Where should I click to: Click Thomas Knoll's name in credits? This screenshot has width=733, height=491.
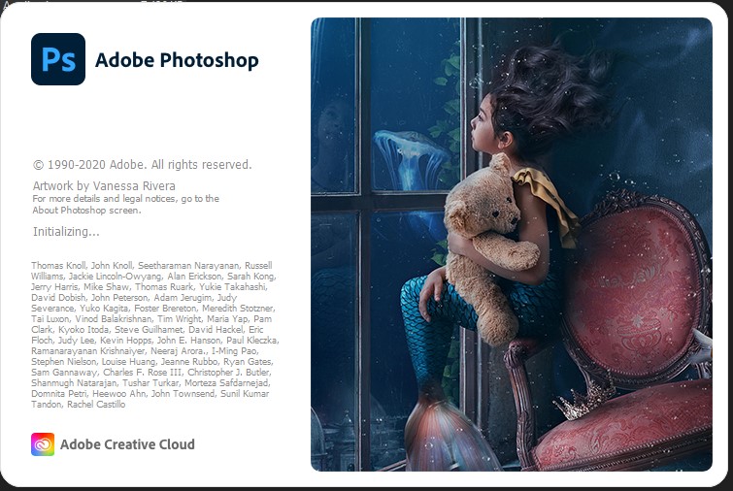tap(58, 265)
